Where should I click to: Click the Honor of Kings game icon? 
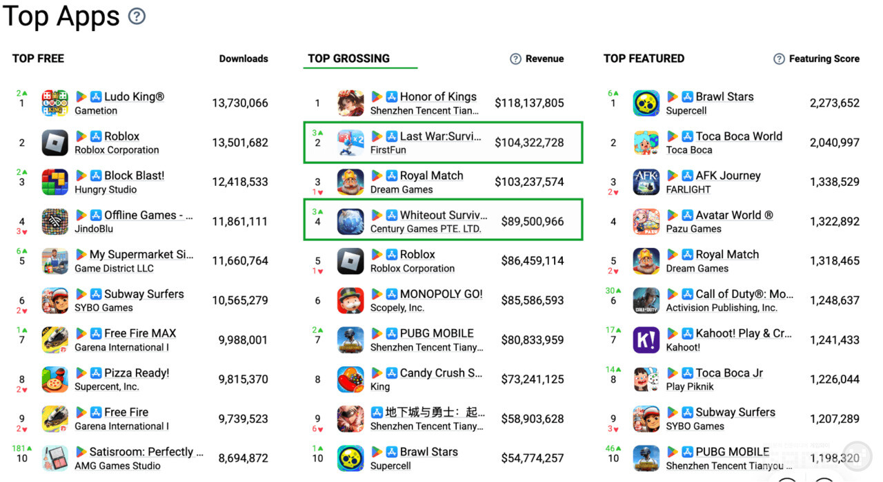[x=350, y=103]
